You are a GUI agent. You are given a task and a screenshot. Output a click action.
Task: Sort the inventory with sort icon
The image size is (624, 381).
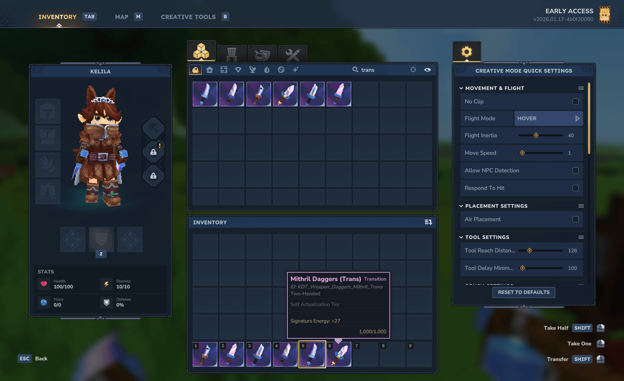(428, 222)
